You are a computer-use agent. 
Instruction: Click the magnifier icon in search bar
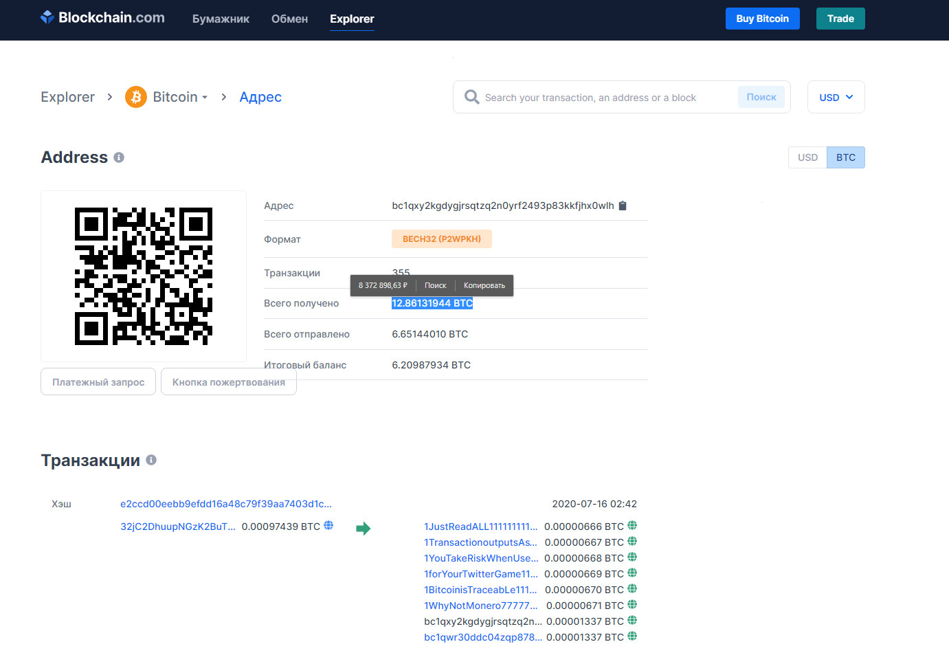click(471, 97)
